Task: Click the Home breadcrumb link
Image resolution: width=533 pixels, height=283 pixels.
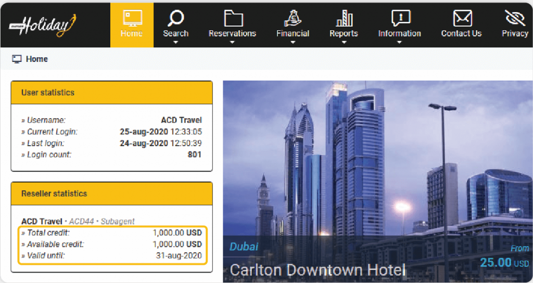Action: 36,59
